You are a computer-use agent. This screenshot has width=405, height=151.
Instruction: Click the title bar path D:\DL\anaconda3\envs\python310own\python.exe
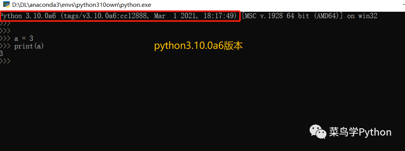82,5
